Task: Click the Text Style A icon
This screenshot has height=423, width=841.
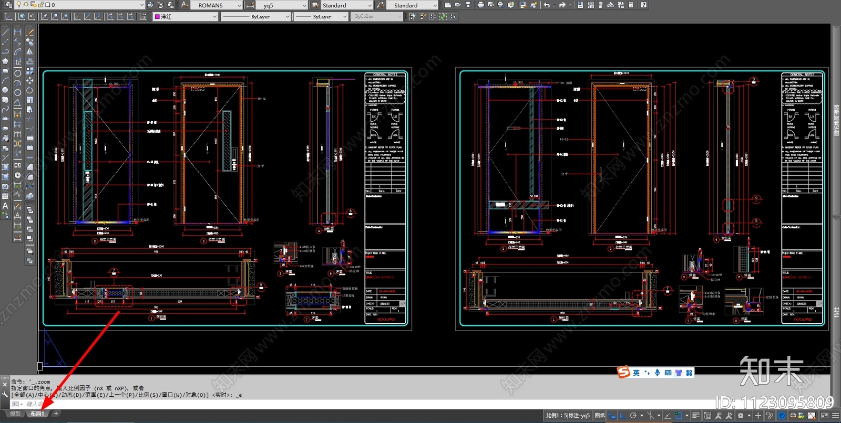Action: click(x=185, y=5)
